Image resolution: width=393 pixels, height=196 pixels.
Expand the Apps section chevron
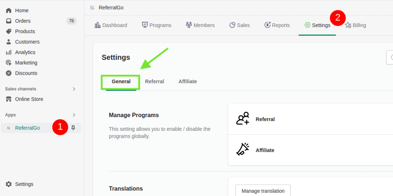pyautogui.click(x=74, y=115)
